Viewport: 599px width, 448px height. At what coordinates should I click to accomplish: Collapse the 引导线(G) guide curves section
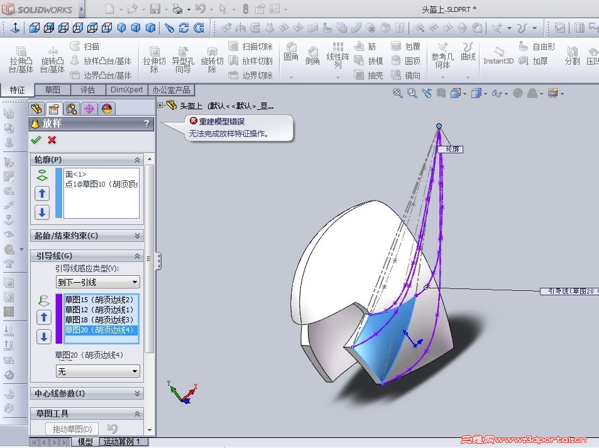[137, 256]
